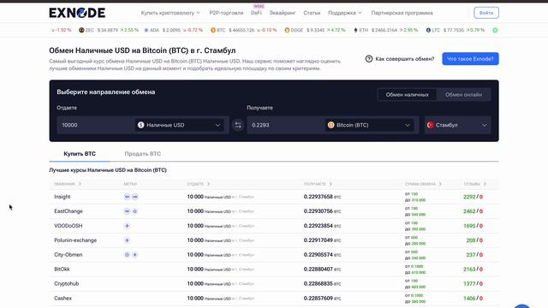Click the LTC coin icon in ticker
548x308 pixels.
coord(428,30)
